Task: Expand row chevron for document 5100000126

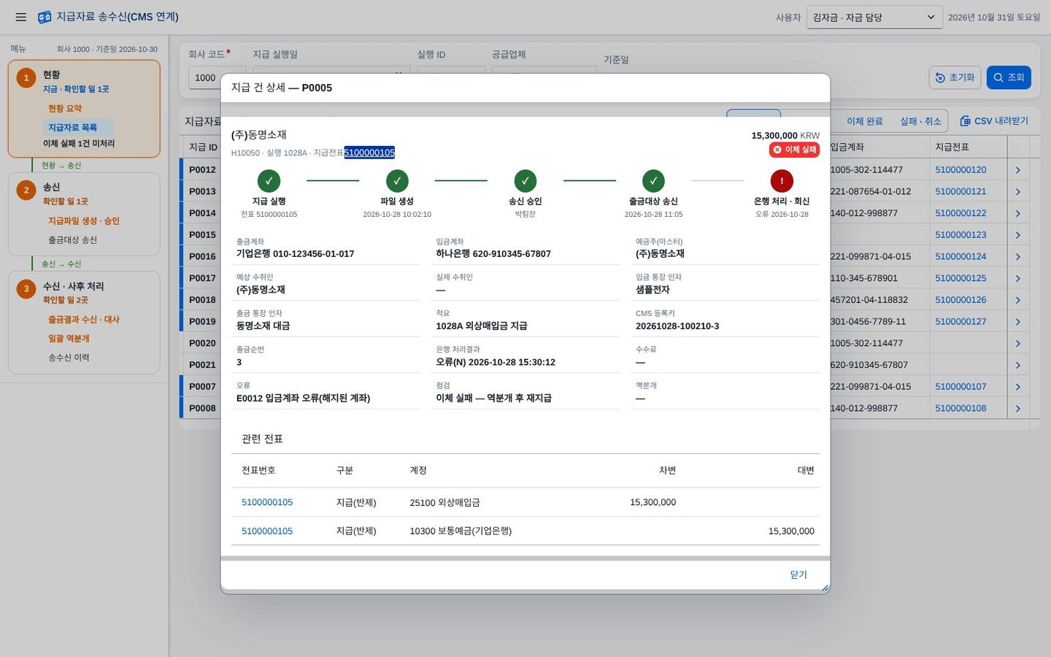Action: 1017,300
